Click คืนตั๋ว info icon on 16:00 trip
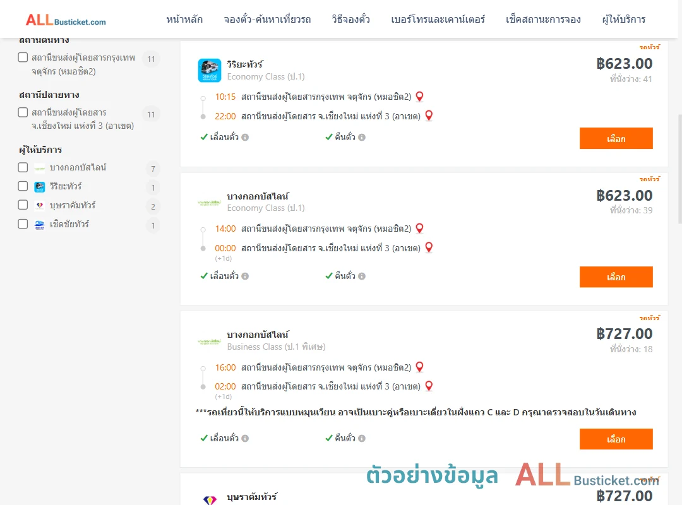The height and width of the screenshot is (505, 682). pyautogui.click(x=362, y=439)
